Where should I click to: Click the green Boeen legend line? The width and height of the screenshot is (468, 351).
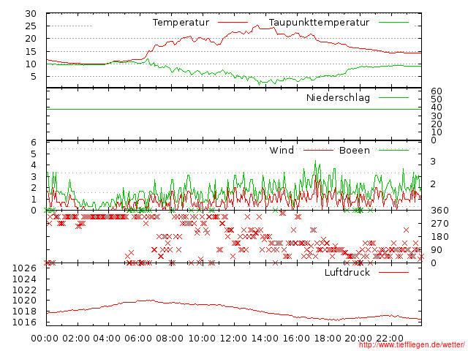[393, 150]
